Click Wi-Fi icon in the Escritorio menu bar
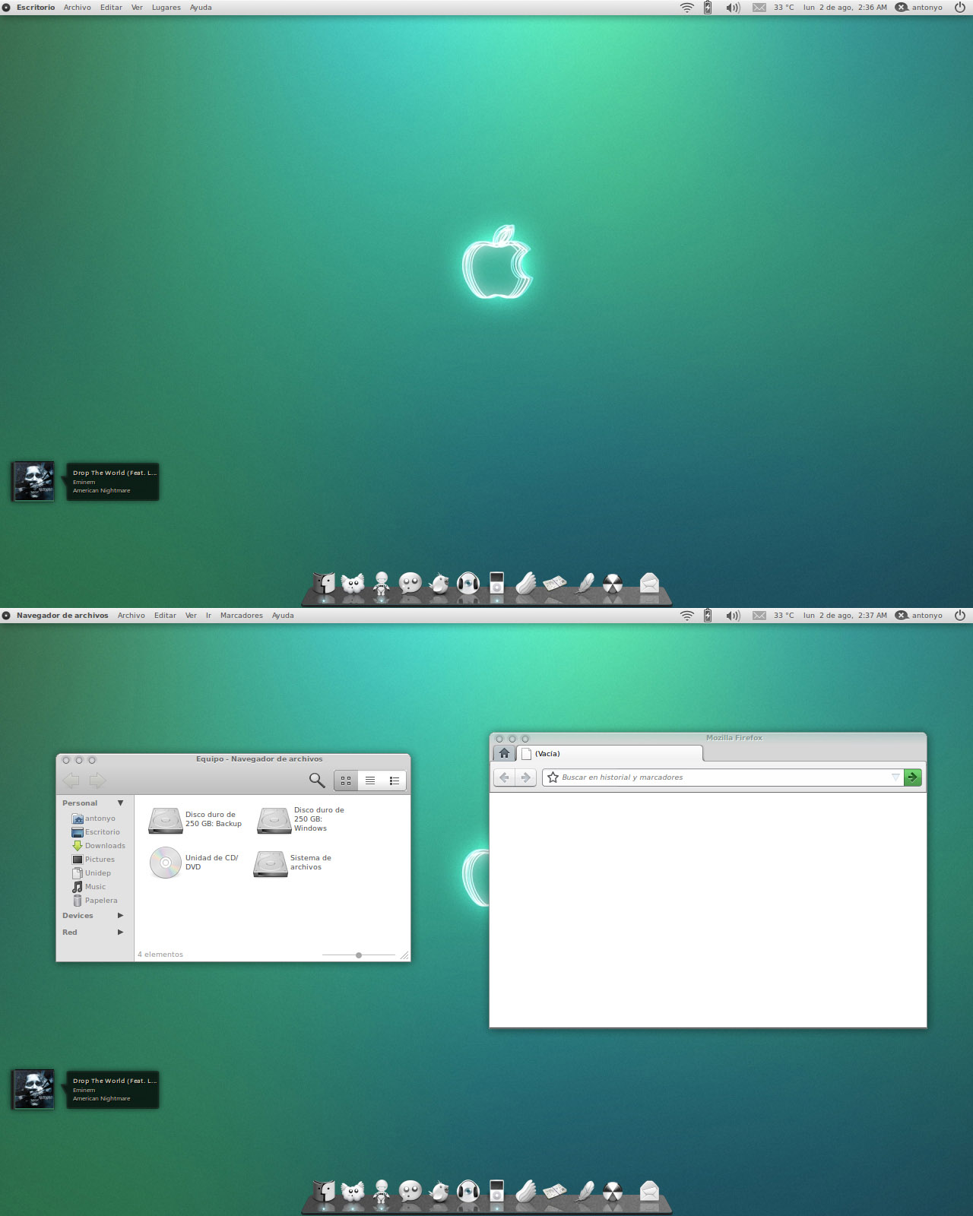Image resolution: width=973 pixels, height=1216 pixels. point(687,8)
